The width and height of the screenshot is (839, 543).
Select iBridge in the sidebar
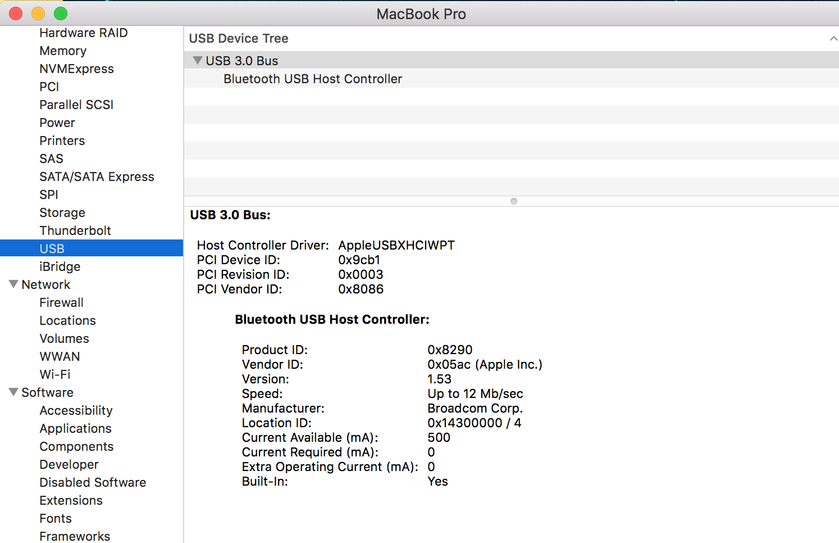tap(60, 266)
